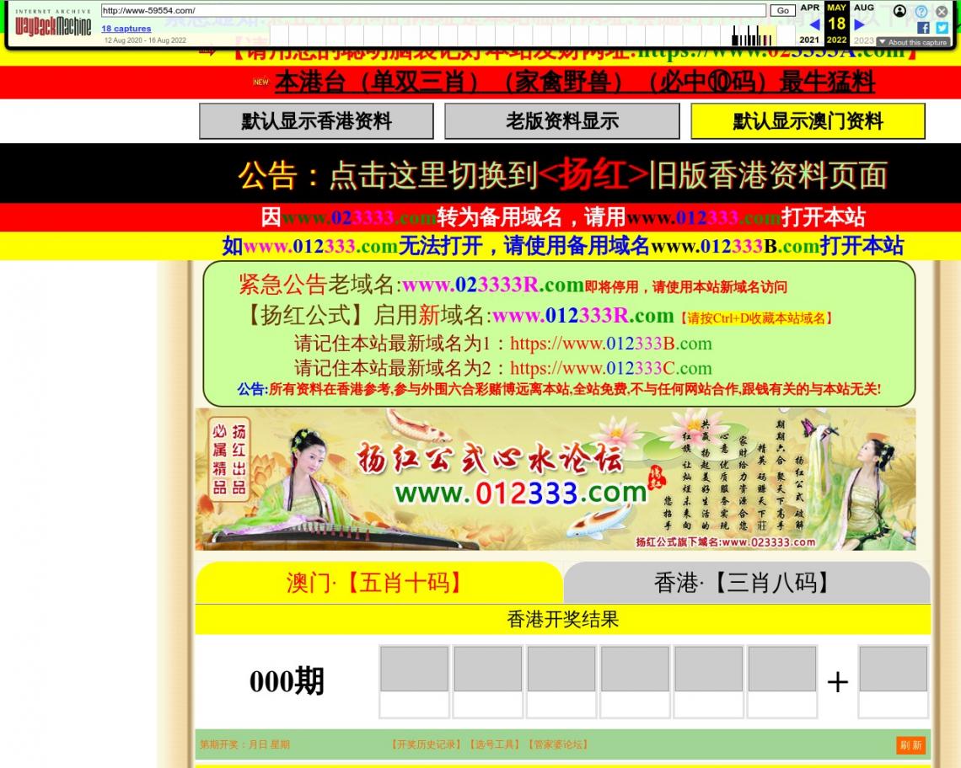Click the Go button in Wayback toolbar

pos(782,10)
